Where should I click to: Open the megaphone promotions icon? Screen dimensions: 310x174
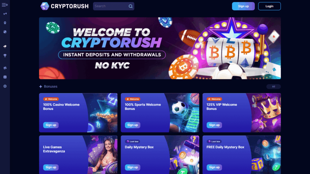click(x=5, y=46)
